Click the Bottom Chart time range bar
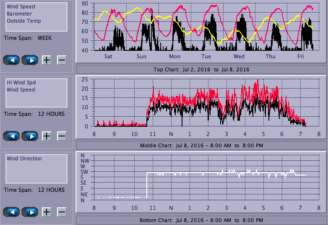 [201, 220]
